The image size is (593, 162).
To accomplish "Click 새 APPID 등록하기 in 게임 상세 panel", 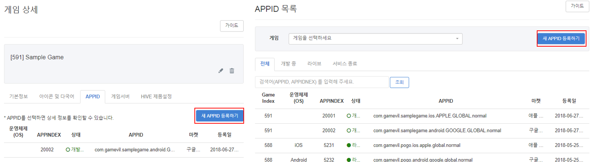I will tap(220, 116).
